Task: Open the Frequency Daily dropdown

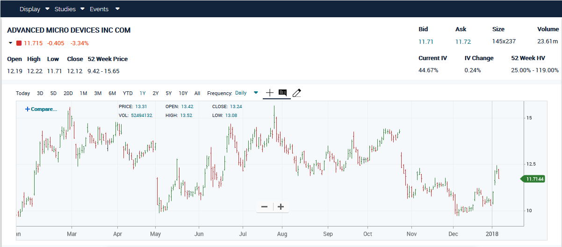Action: point(256,93)
